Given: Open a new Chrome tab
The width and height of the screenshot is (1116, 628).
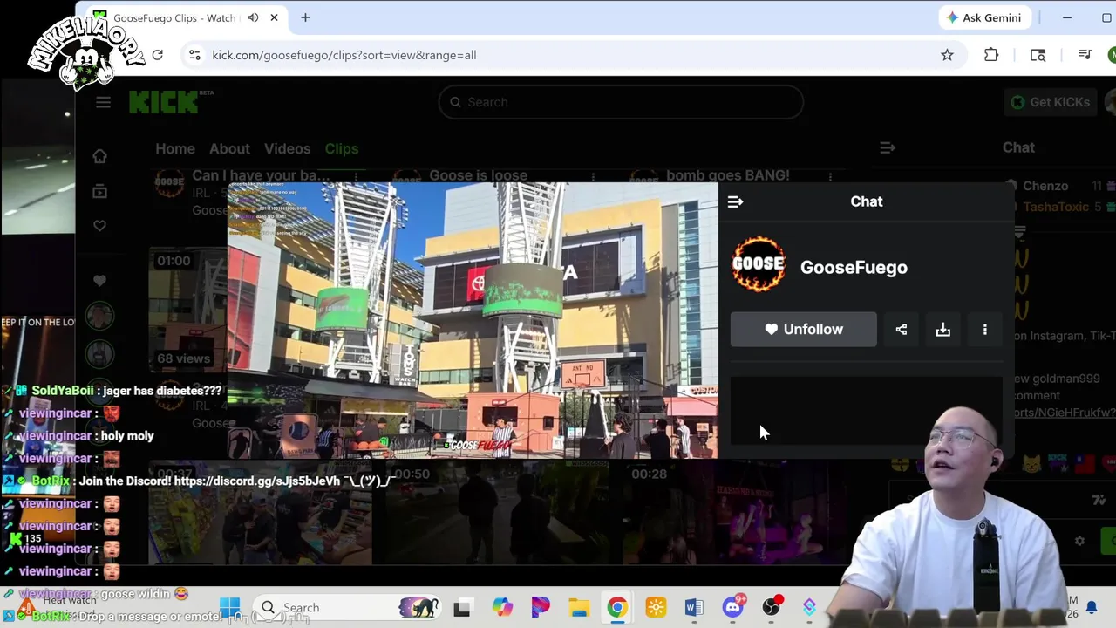Looking at the screenshot, I should point(305,17).
